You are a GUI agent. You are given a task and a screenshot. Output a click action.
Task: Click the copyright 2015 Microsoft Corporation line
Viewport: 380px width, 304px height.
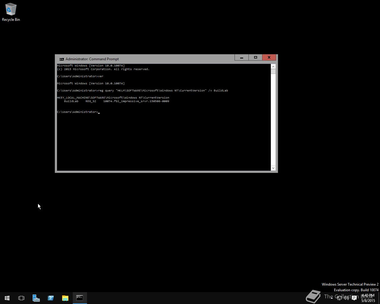click(x=103, y=69)
